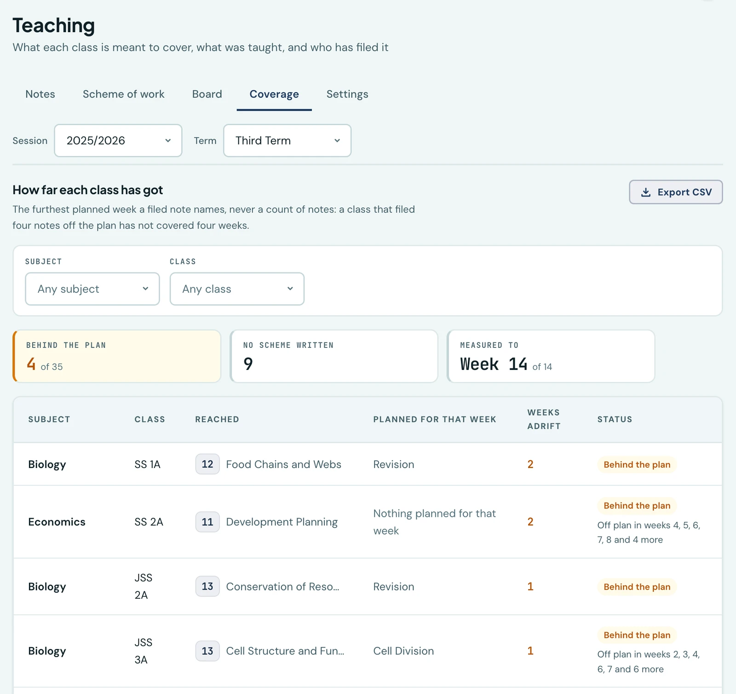Click the week 11 badge

coord(207,522)
